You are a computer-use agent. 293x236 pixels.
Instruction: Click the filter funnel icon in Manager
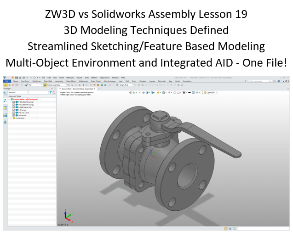50,92
